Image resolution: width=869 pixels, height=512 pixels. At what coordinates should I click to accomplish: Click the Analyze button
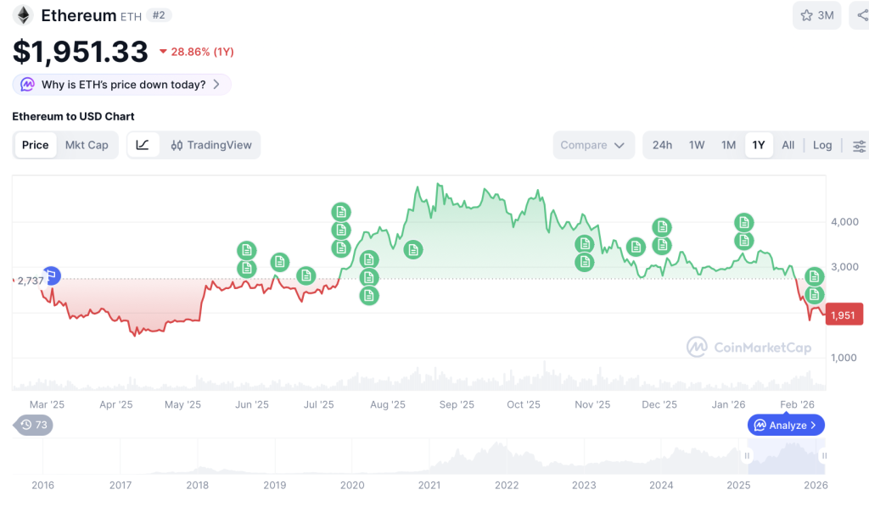tap(786, 425)
